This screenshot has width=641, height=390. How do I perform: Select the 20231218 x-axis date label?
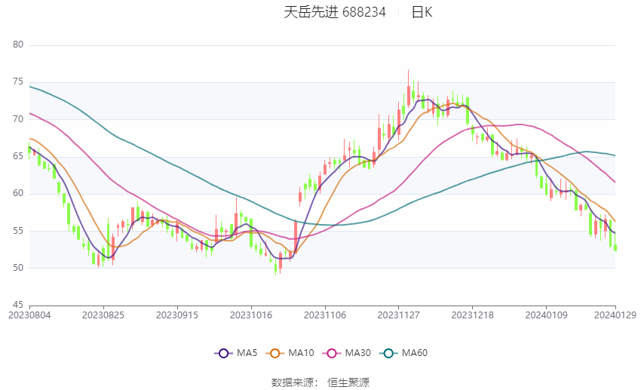[473, 315]
